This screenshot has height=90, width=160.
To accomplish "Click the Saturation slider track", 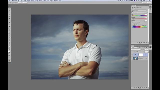I will point(139,19).
